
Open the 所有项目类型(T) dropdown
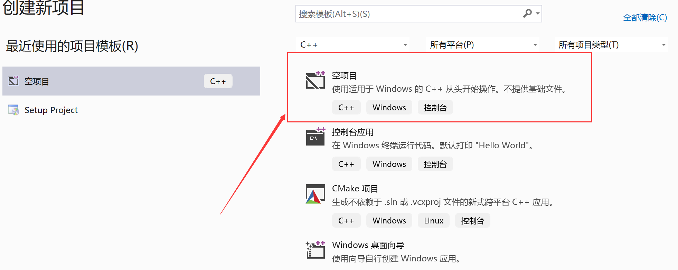(x=611, y=44)
